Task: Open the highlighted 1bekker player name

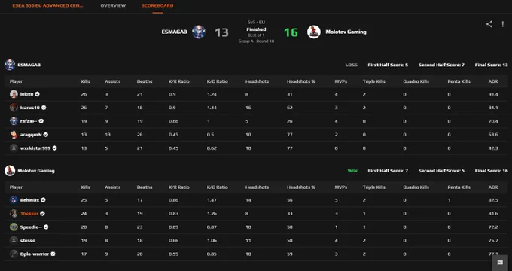Action: tap(29, 213)
